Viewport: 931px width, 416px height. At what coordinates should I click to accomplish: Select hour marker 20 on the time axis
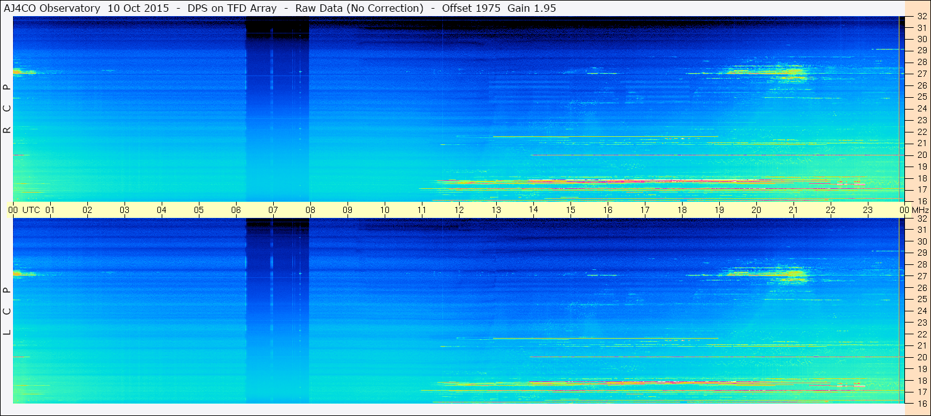tap(756, 210)
